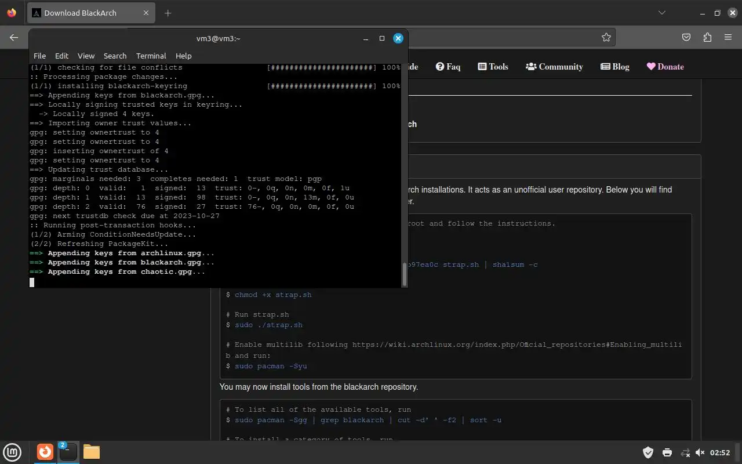Open the Firefox extensions icon
This screenshot has height=464, width=742.
(707, 37)
